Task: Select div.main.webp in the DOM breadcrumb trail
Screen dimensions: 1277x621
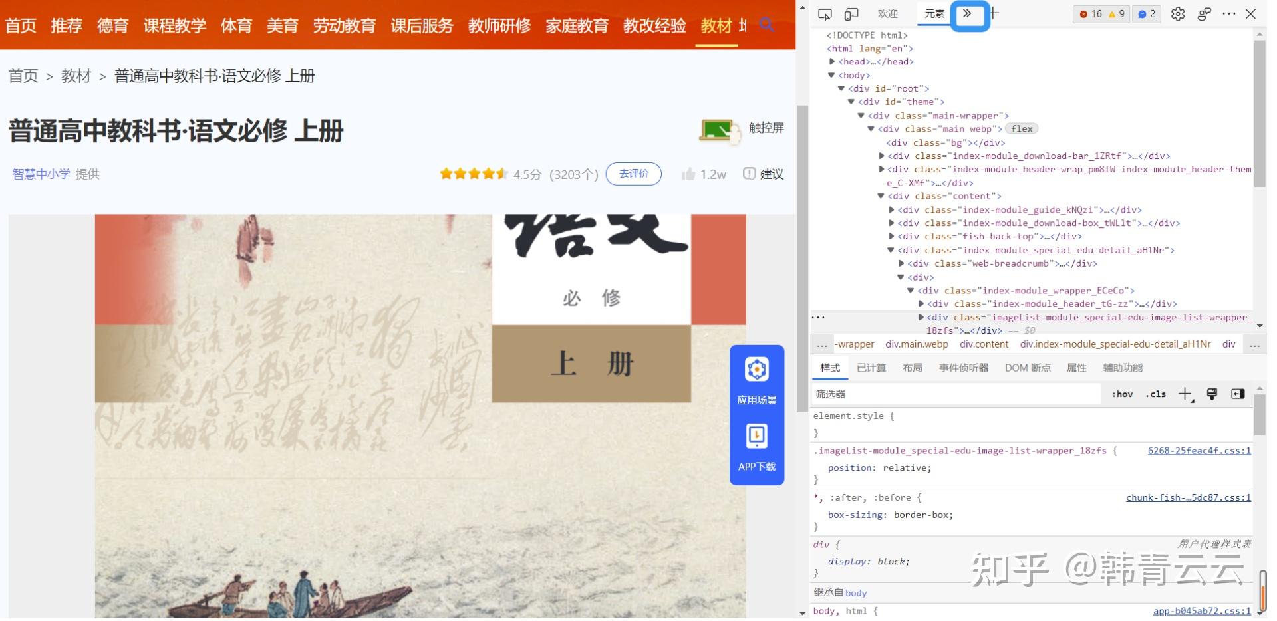Action: 917,344
